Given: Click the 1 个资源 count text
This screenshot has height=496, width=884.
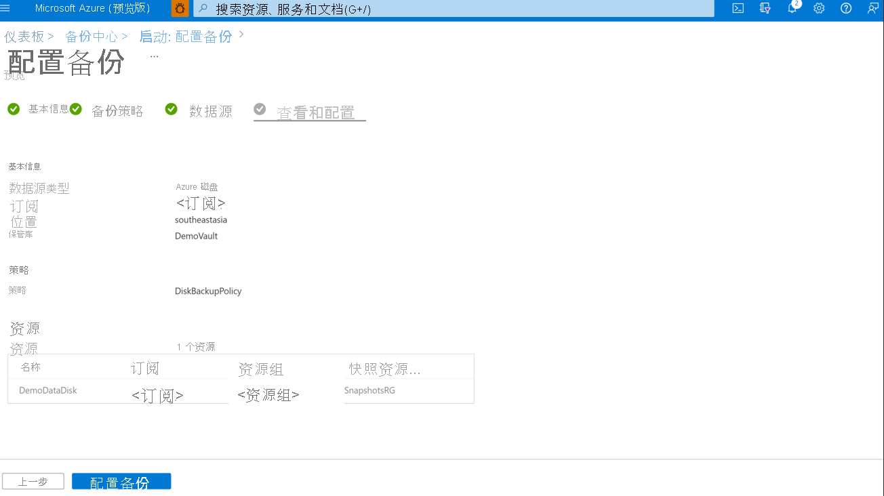Looking at the screenshot, I should [x=196, y=346].
